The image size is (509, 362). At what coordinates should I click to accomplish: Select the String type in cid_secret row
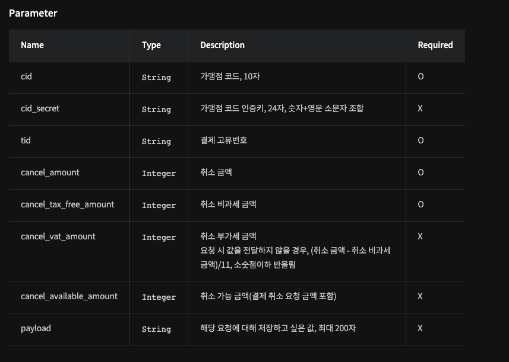[156, 110]
